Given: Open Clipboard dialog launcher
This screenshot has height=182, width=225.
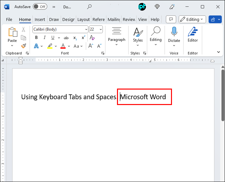Looking at the screenshot, I should coord(27,53).
